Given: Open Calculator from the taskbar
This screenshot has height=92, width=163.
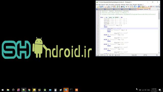Looking at the screenshot, I should pos(56,90).
